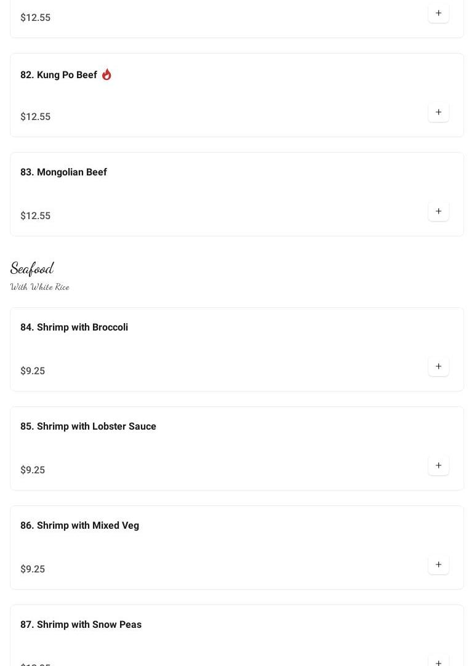Click the Seafood section heading
Screen dimensions: 474x666
click(32, 268)
